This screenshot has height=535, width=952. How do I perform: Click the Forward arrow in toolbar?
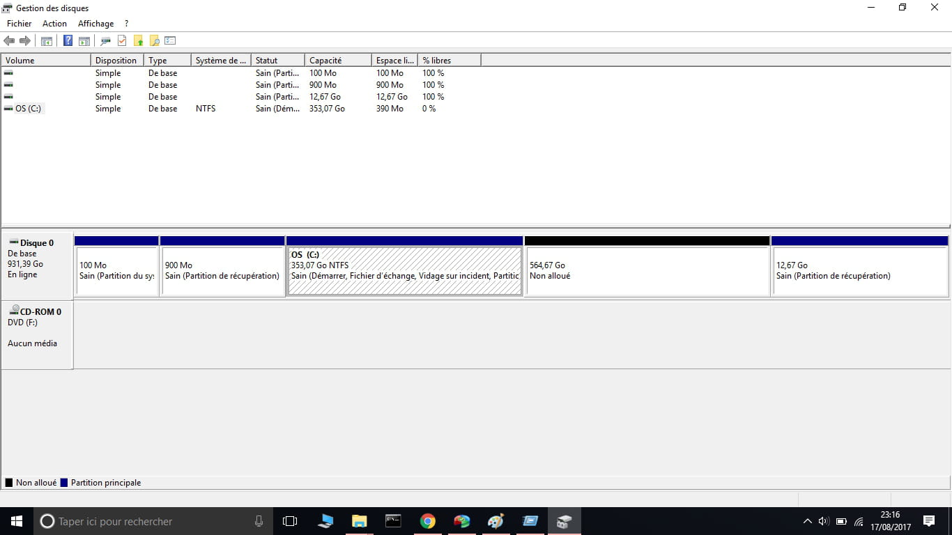tap(25, 41)
